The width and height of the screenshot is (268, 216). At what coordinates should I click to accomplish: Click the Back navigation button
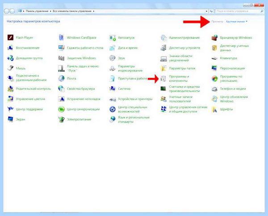click(7, 11)
